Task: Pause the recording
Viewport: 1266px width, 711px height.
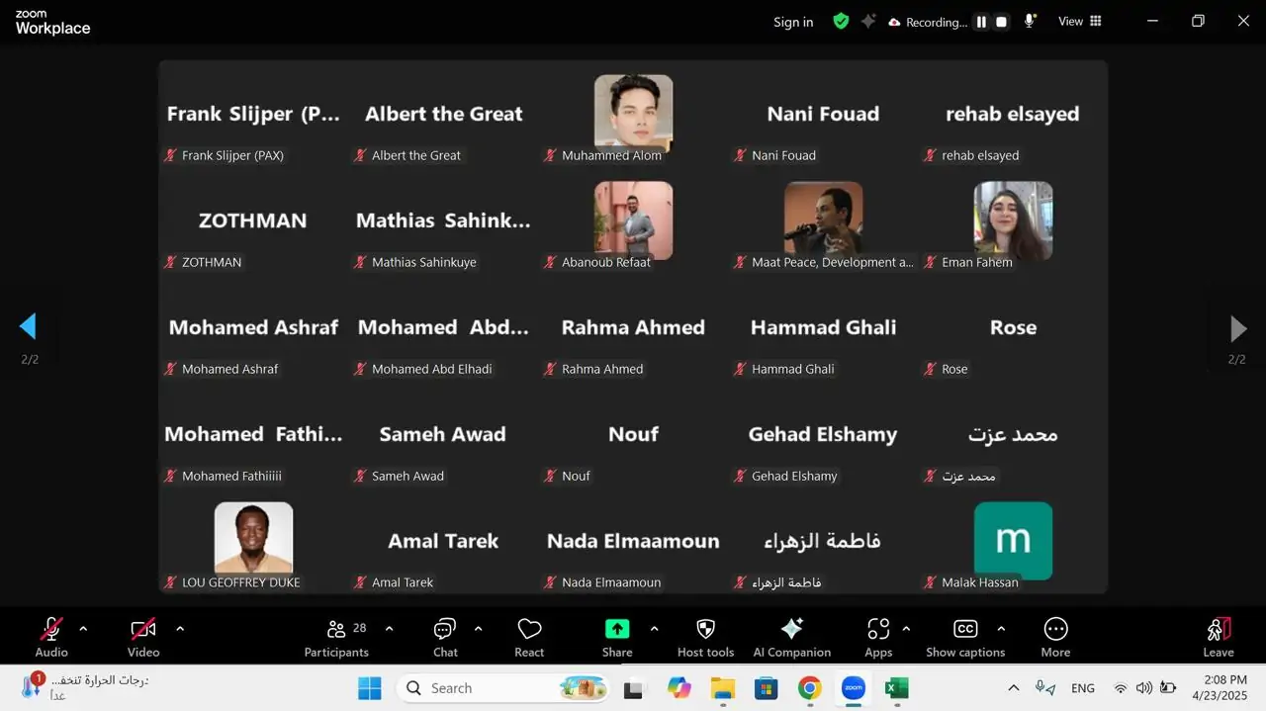Action: click(x=981, y=22)
